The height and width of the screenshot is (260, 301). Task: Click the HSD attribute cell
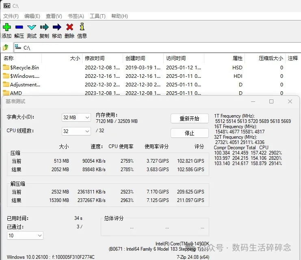[x=237, y=67]
